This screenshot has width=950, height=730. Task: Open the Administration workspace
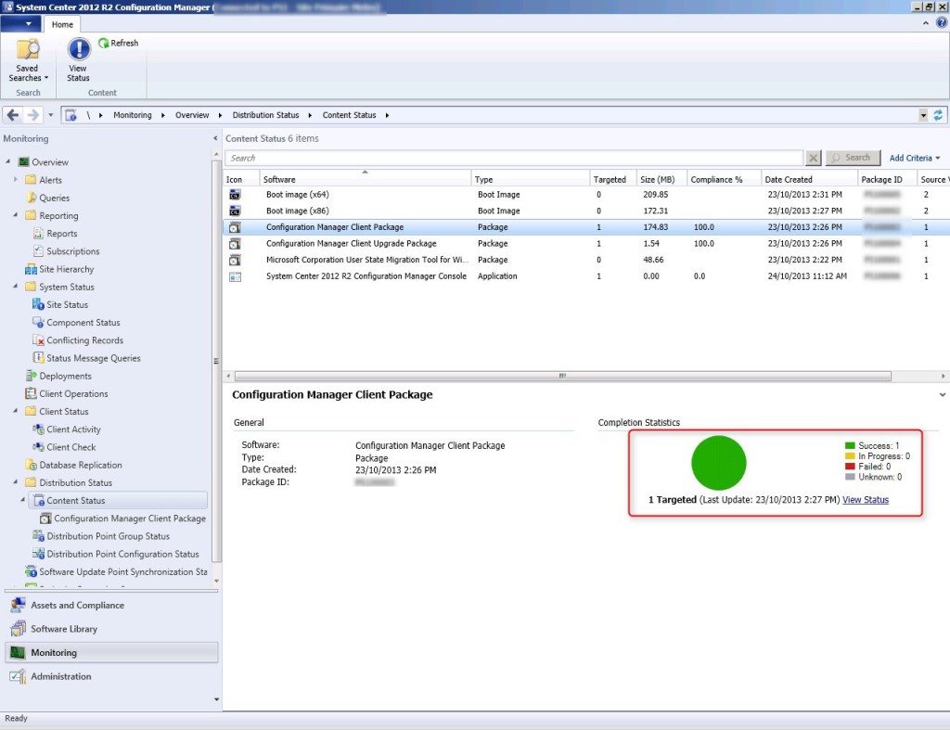coord(62,676)
